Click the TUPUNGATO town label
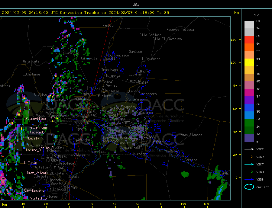 54,160
